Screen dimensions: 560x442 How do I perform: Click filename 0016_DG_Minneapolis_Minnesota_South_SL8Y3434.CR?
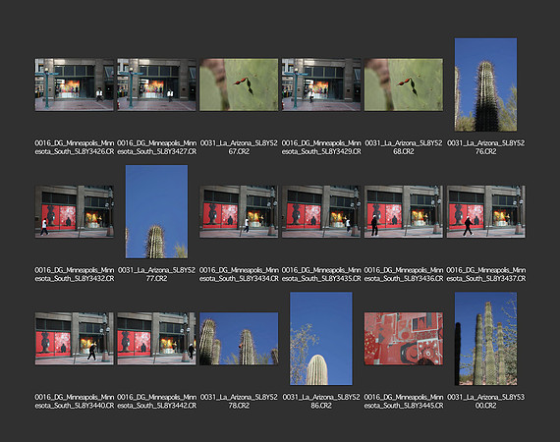[x=239, y=274]
